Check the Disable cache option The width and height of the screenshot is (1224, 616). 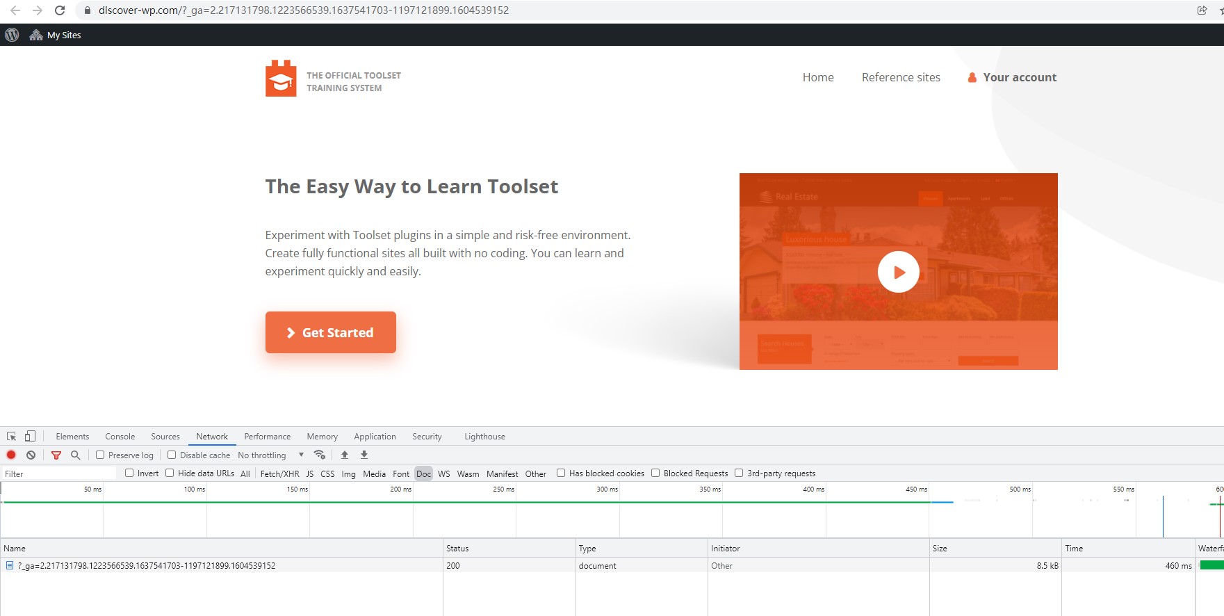click(172, 455)
